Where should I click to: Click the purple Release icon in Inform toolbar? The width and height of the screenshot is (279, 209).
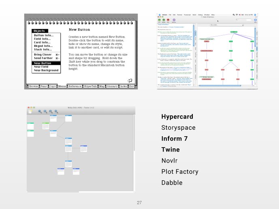(x=174, y=20)
